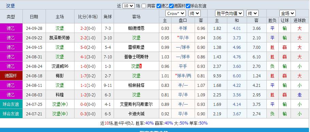Click the 进球数 column header
This screenshot has height=132, width=310.
tap(299, 20)
